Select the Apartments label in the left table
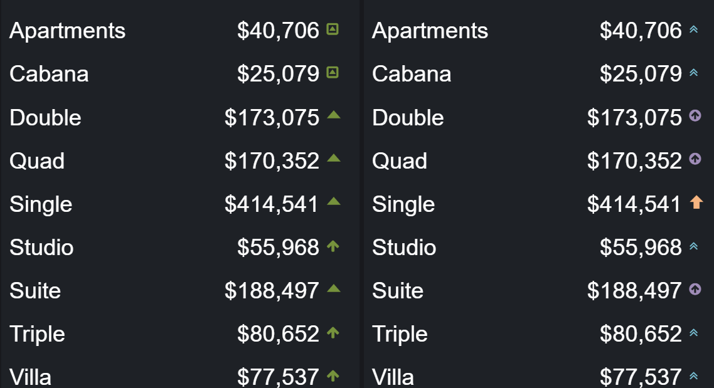The image size is (714, 388). point(67,31)
